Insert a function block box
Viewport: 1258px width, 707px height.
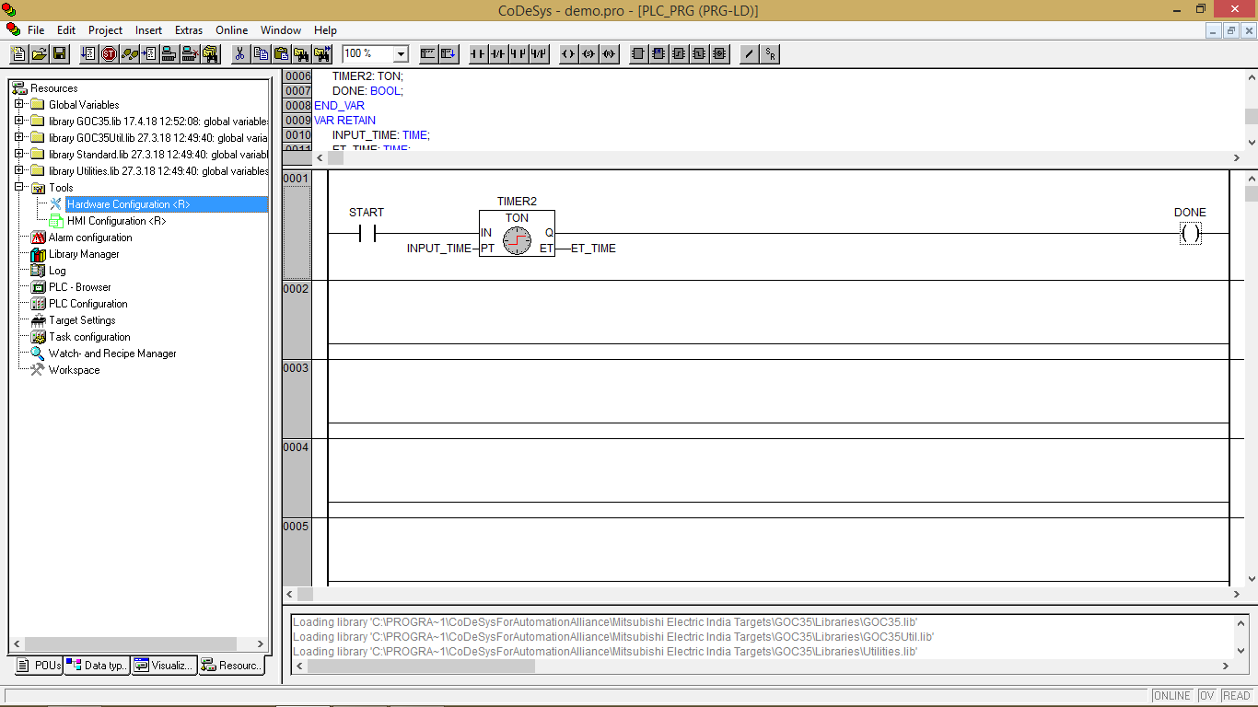pyautogui.click(x=638, y=53)
